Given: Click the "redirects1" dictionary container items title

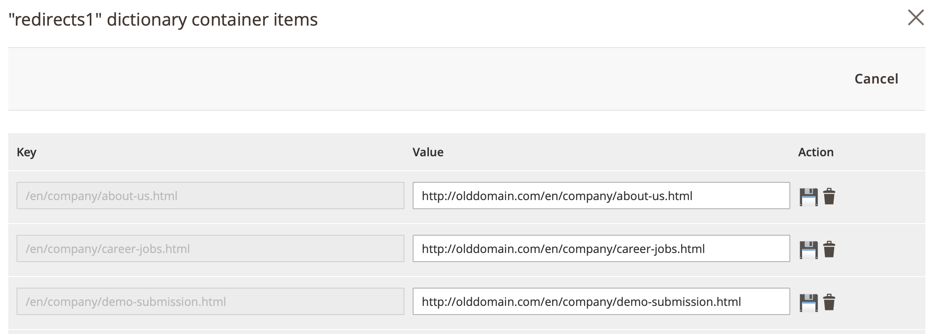Looking at the screenshot, I should point(163,19).
